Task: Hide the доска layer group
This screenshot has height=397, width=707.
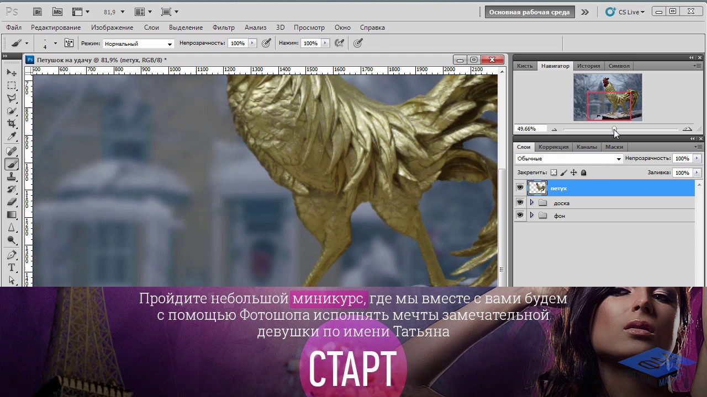Action: (520, 202)
